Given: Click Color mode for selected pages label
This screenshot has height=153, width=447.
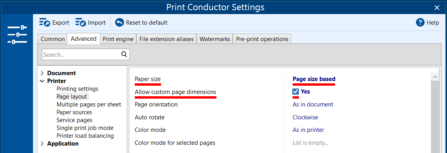Looking at the screenshot, I should tap(175, 143).
